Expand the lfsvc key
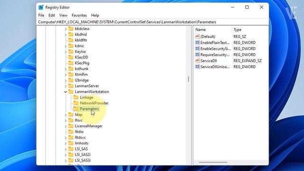Image resolution: width=304 pixels, height=171 pixels. (66, 121)
